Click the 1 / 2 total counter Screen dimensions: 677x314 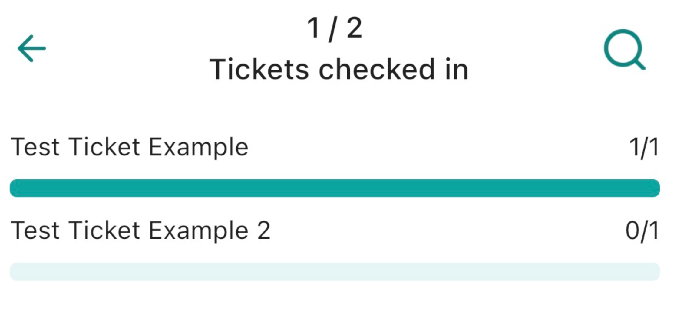[x=335, y=28]
